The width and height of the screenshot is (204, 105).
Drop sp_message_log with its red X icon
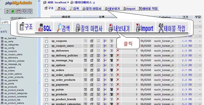coord(118,60)
